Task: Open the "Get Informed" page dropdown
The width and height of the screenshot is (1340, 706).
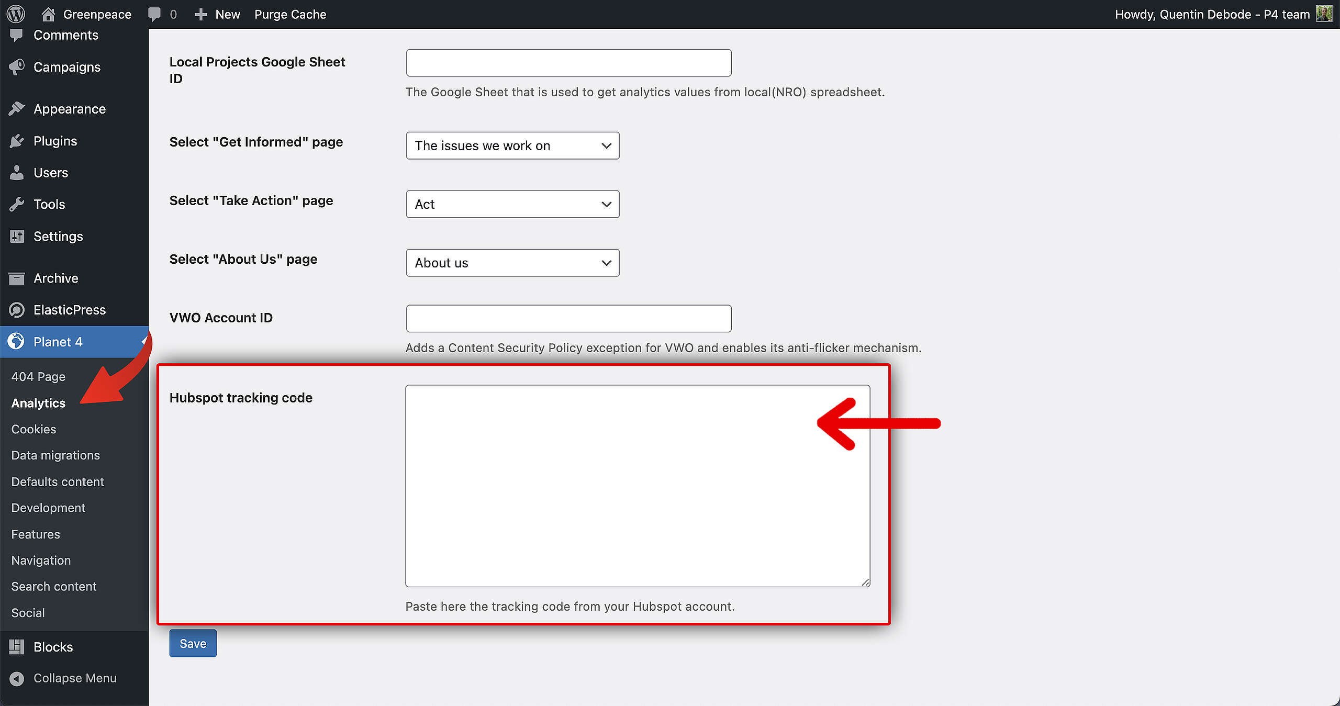Action: coord(512,145)
